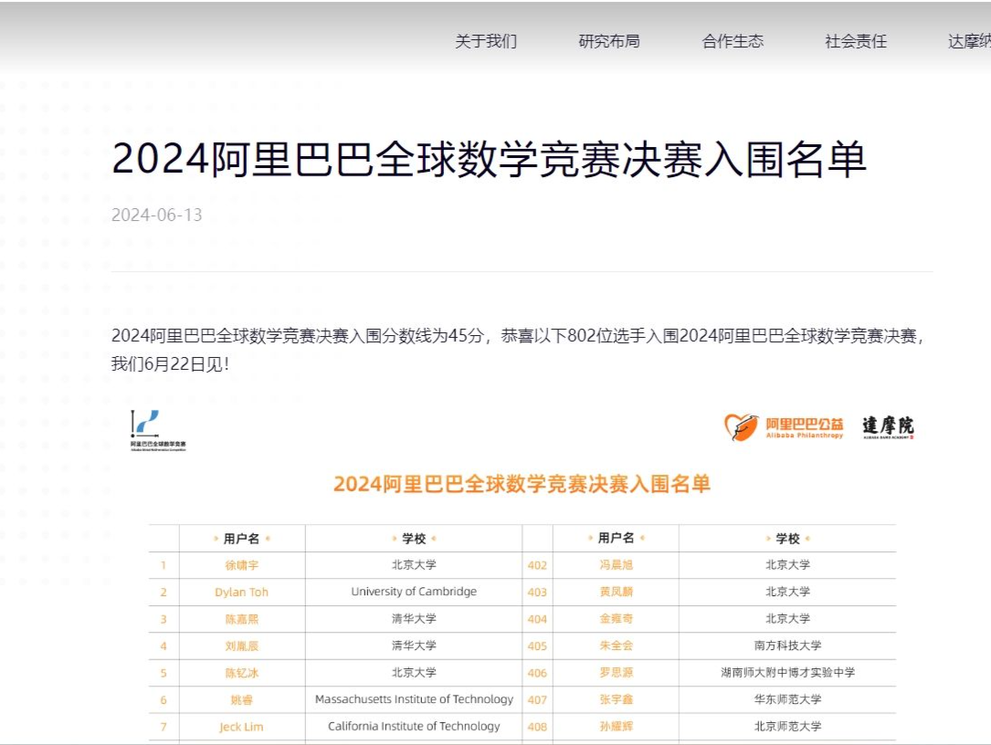Click the Massachusetts Institute of Technology cell

coord(414,698)
